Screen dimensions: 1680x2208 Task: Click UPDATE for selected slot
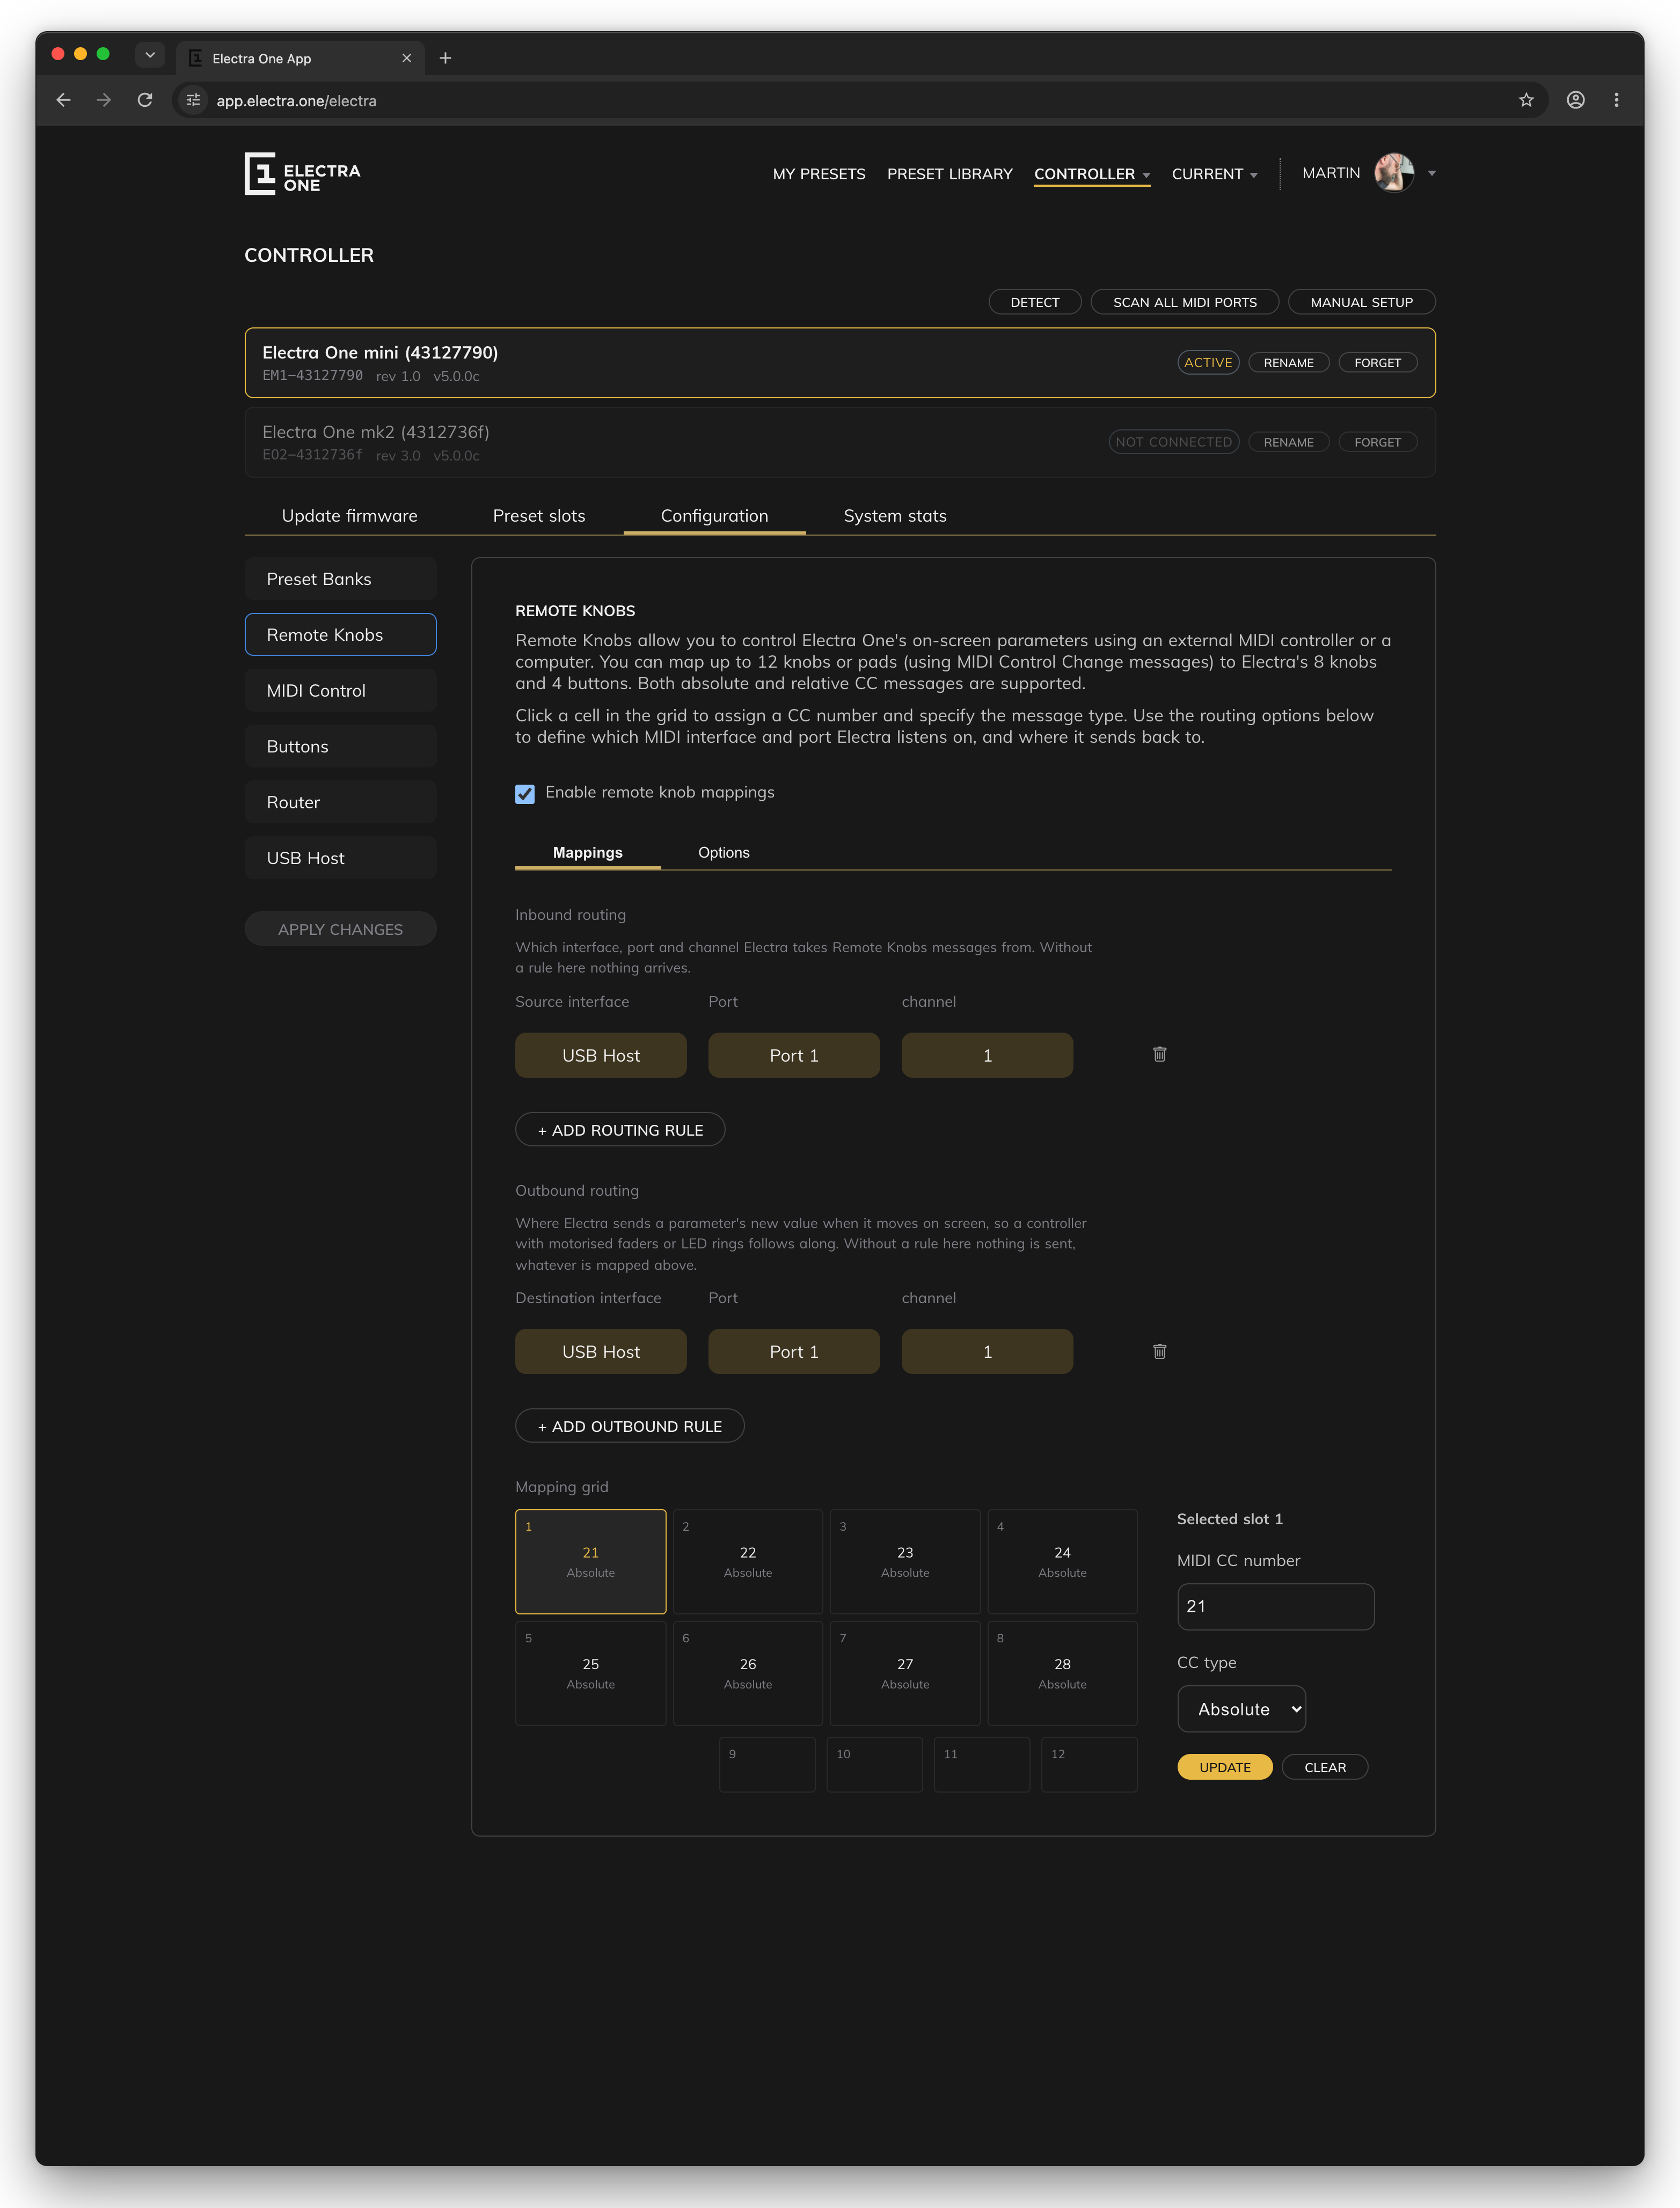[1224, 1767]
